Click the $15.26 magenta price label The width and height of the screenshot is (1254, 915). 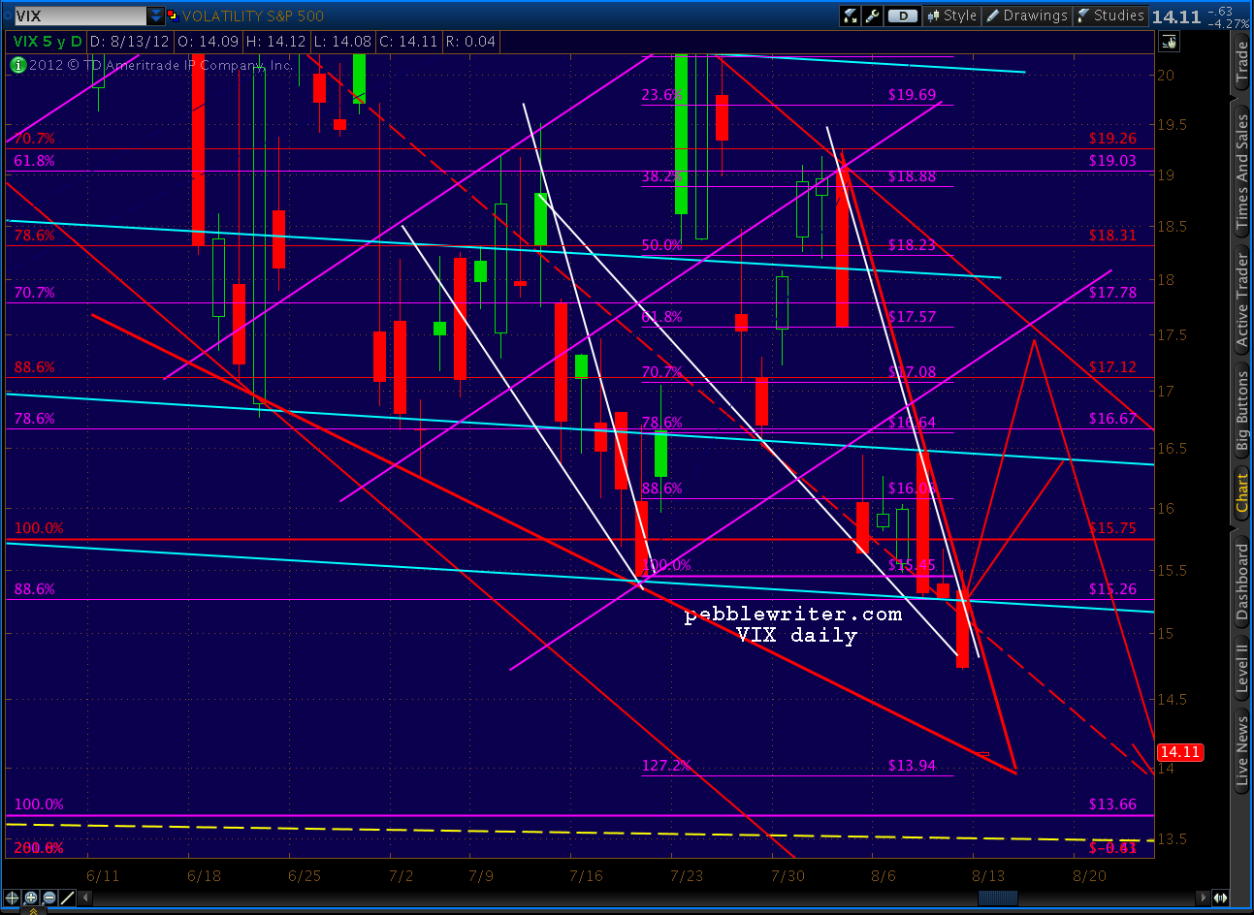click(1112, 589)
